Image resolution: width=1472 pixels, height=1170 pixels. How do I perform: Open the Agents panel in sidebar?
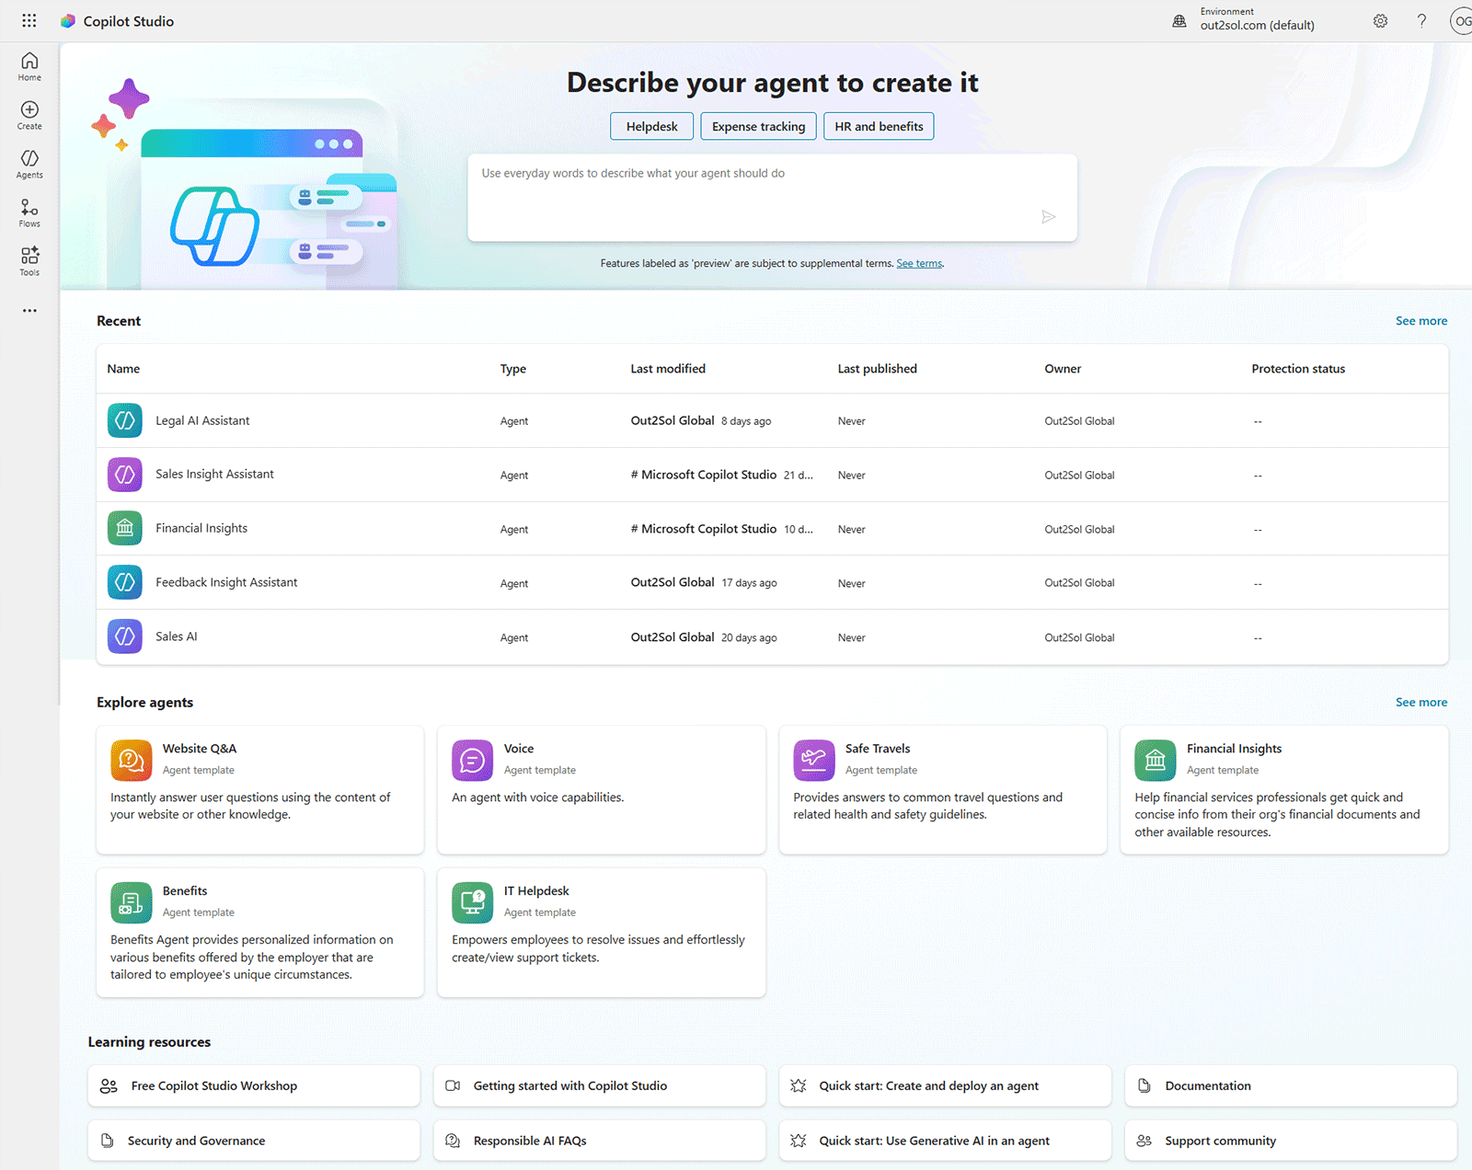(29, 163)
